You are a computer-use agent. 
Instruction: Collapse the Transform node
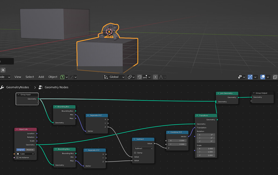click(x=197, y=115)
